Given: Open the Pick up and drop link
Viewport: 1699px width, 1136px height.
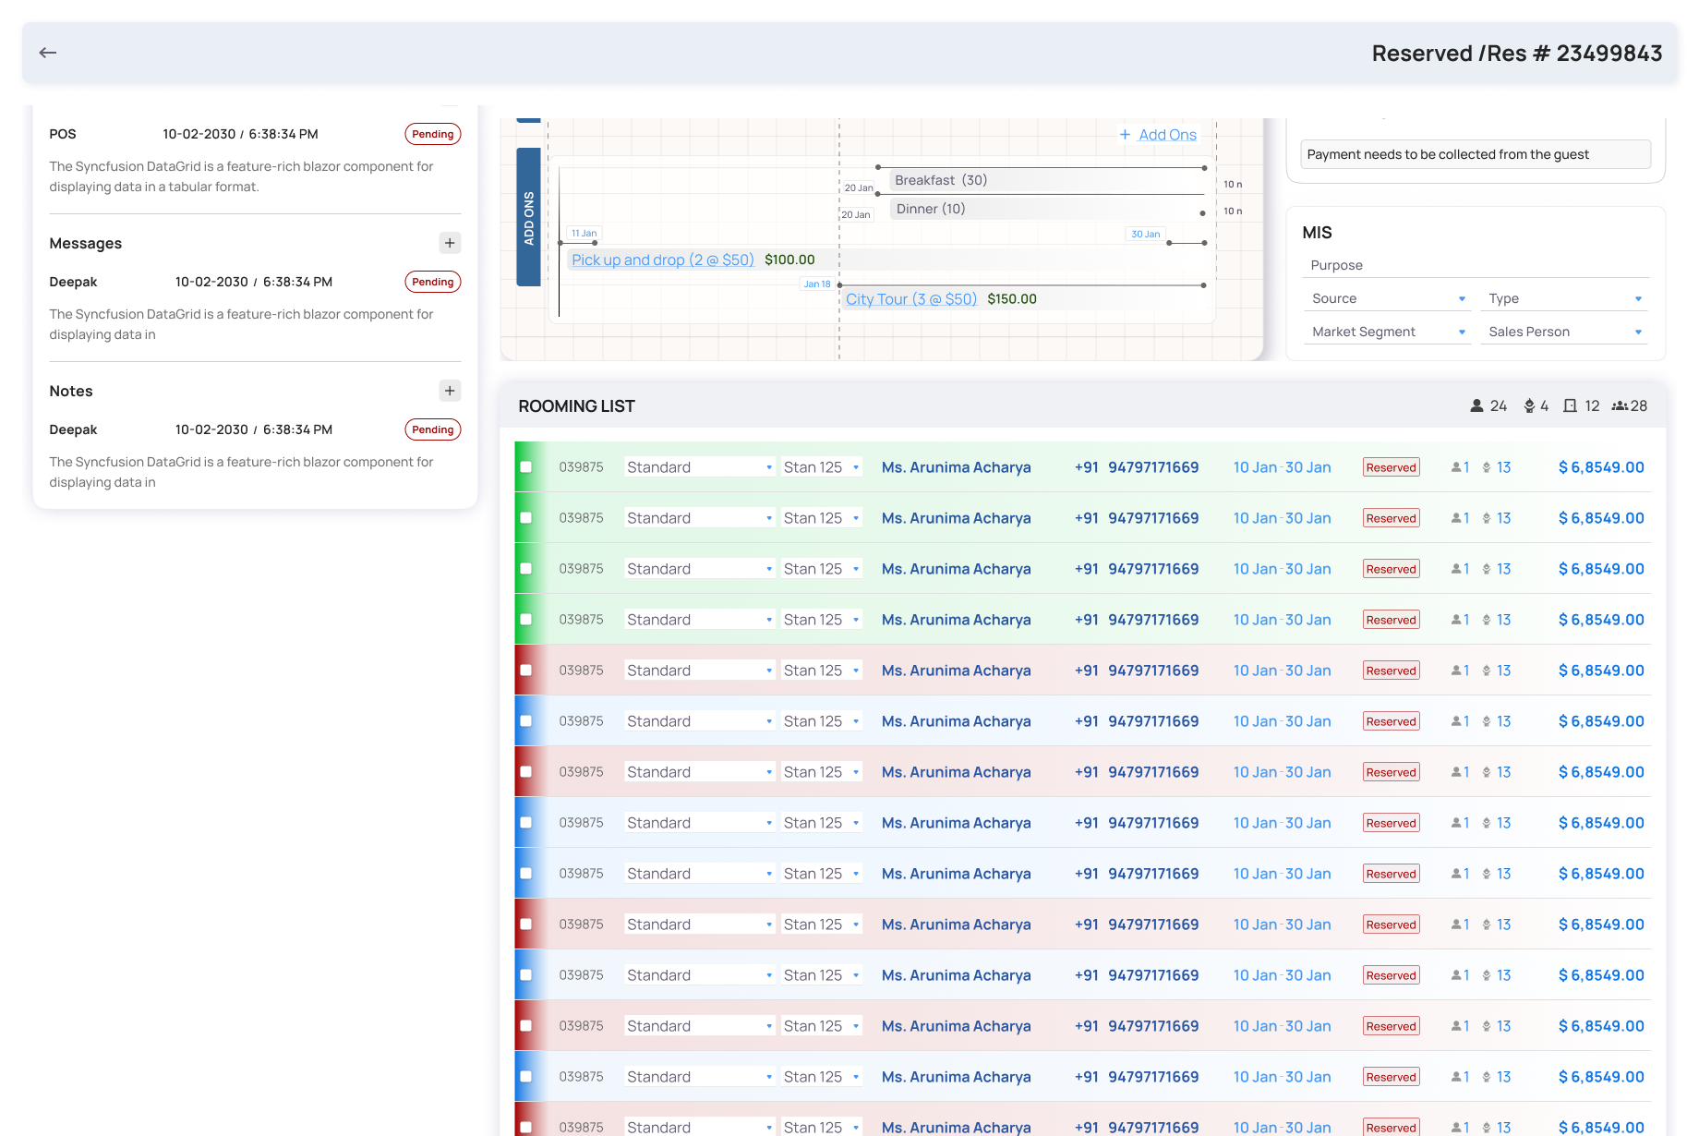Looking at the screenshot, I should coord(662,260).
